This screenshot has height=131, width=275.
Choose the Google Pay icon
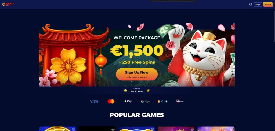tap(145, 102)
